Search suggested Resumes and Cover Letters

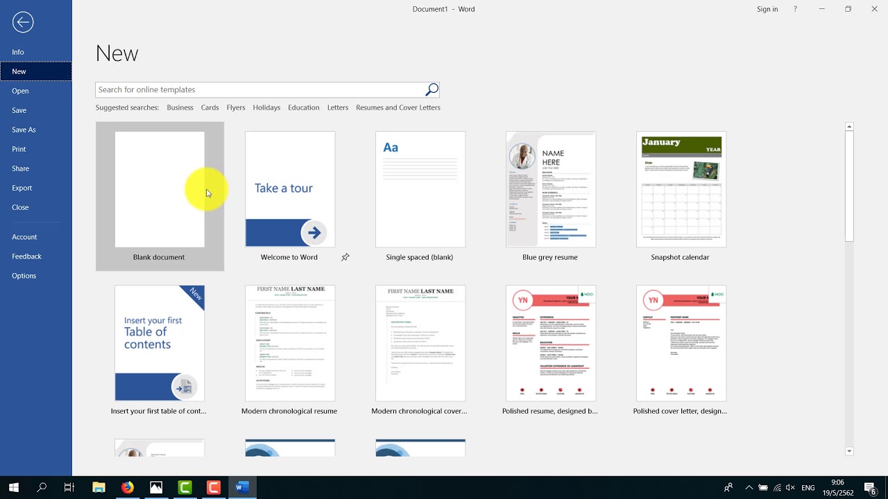tap(398, 107)
